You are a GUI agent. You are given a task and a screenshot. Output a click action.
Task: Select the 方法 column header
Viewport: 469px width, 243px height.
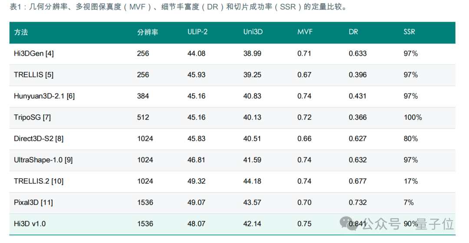(21, 32)
